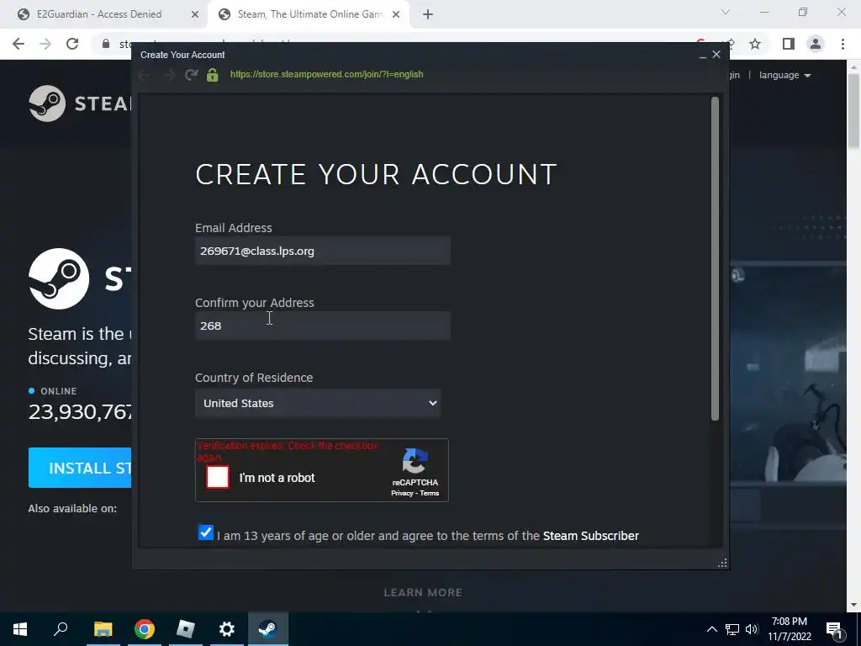Open reCAPTCHA Privacy link
Screen dimensions: 861x646
coord(402,493)
